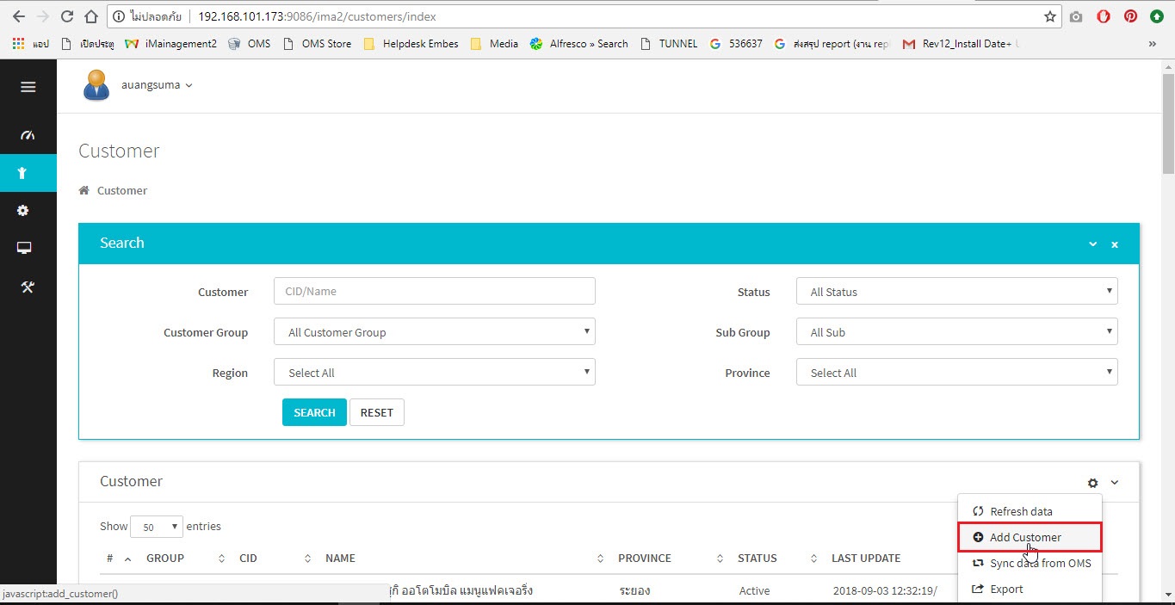Click the Pinterest extension icon
Viewport: 1175px width, 605px height.
tap(1131, 16)
